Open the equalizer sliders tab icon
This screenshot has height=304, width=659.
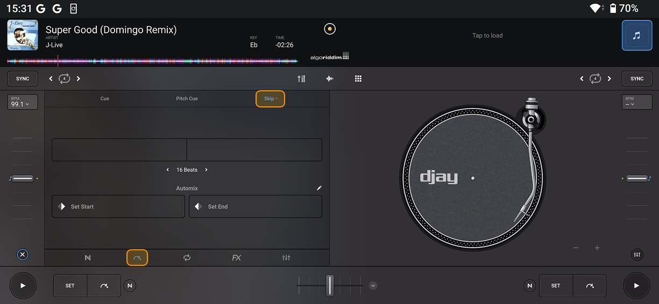tap(286, 258)
